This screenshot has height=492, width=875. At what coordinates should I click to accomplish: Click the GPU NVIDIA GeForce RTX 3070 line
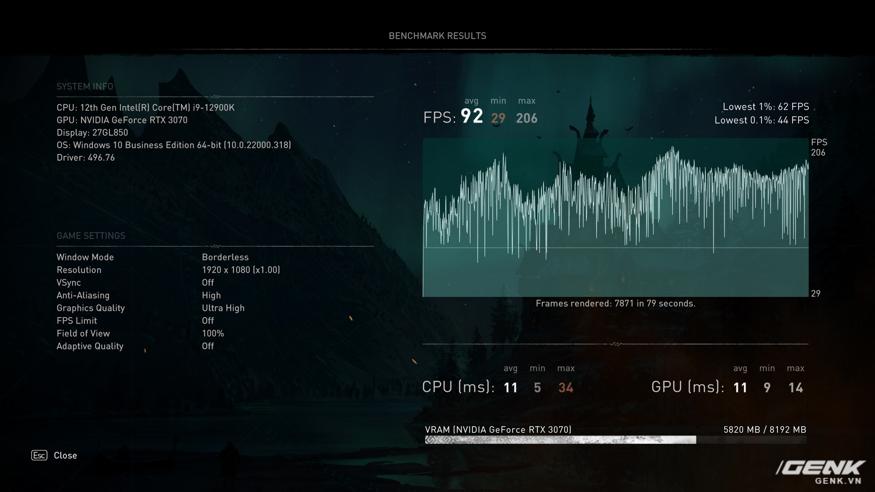click(122, 120)
